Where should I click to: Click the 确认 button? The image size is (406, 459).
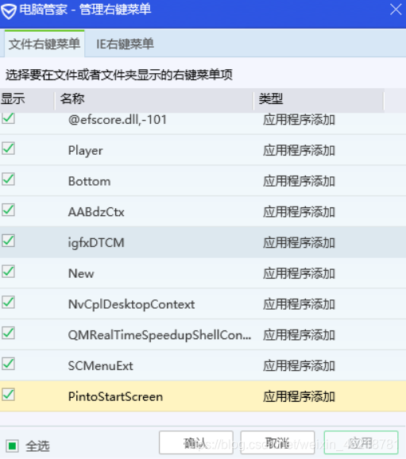[x=196, y=442]
